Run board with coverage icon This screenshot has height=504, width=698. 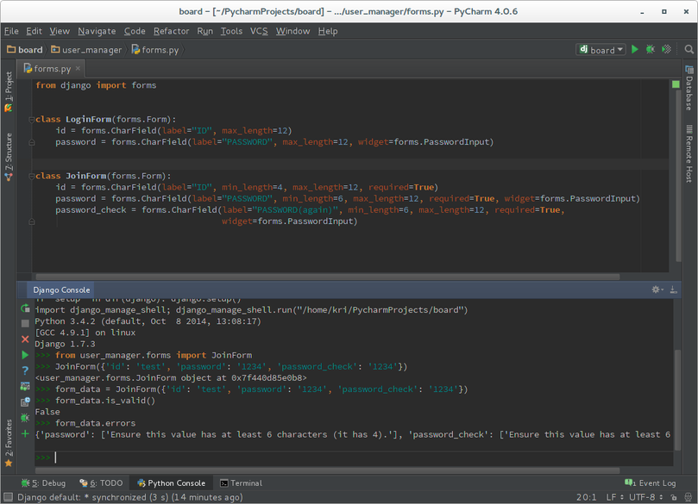click(666, 49)
